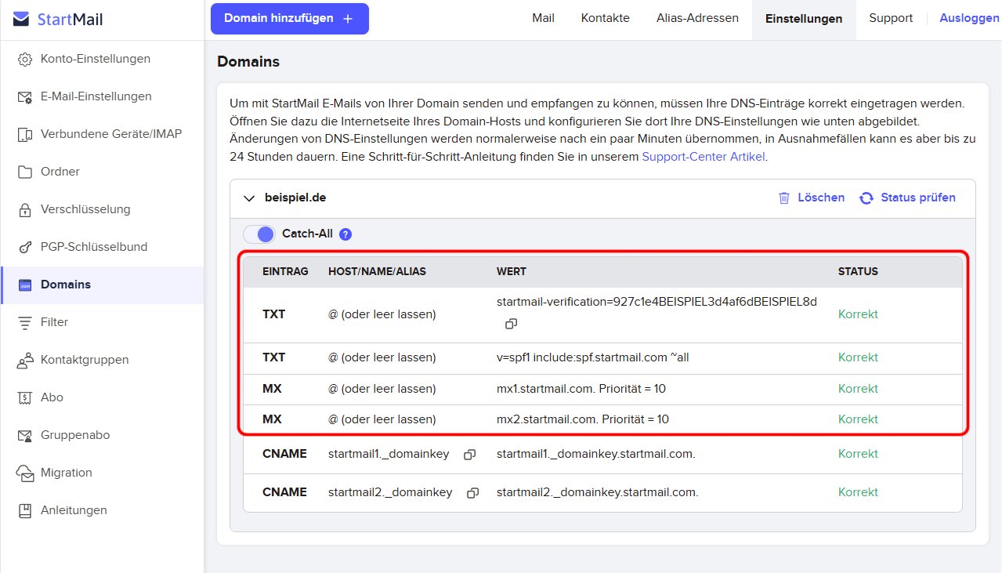This screenshot has height=573, width=1002.
Task: Select the v=spf1 include:spf.startmail.com value
Action: 593,357
